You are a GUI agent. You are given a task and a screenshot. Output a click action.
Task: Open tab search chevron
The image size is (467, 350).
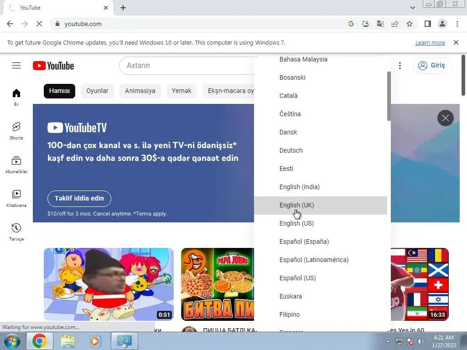412,8
